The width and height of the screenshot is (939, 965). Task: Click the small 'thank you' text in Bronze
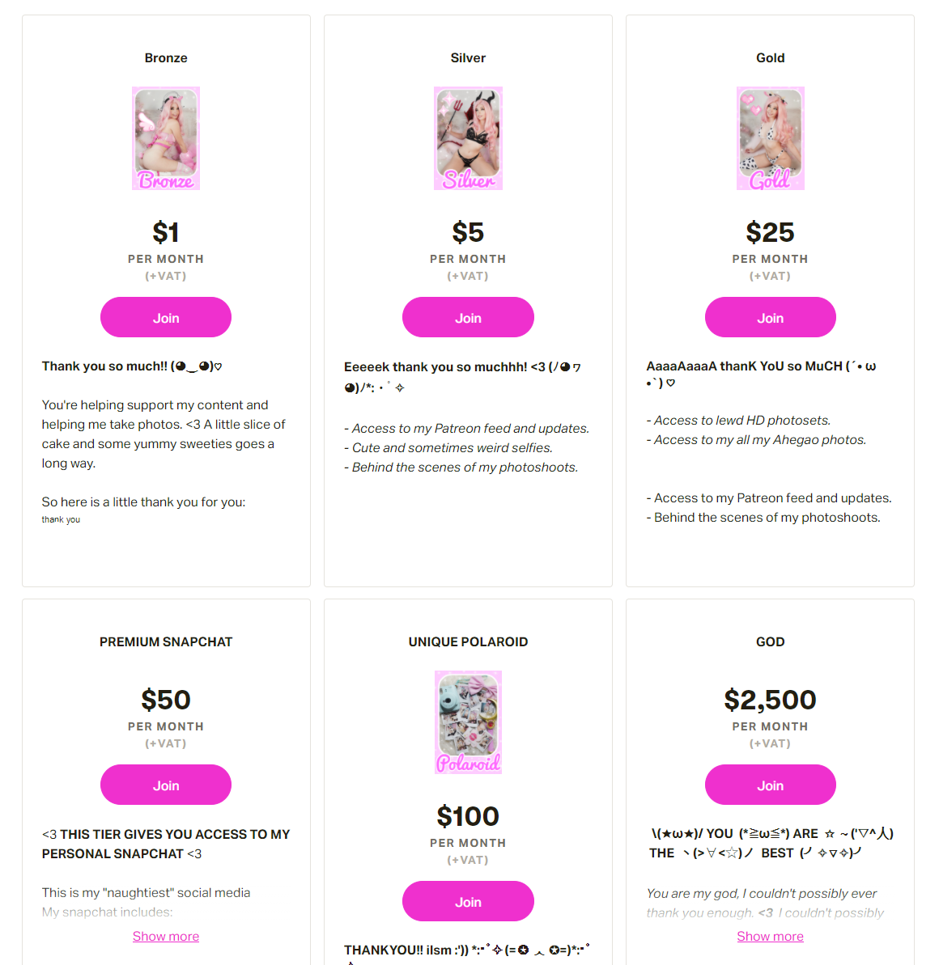61,519
